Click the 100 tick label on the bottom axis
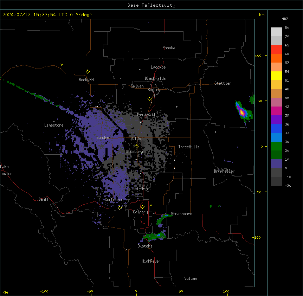 [226, 291]
